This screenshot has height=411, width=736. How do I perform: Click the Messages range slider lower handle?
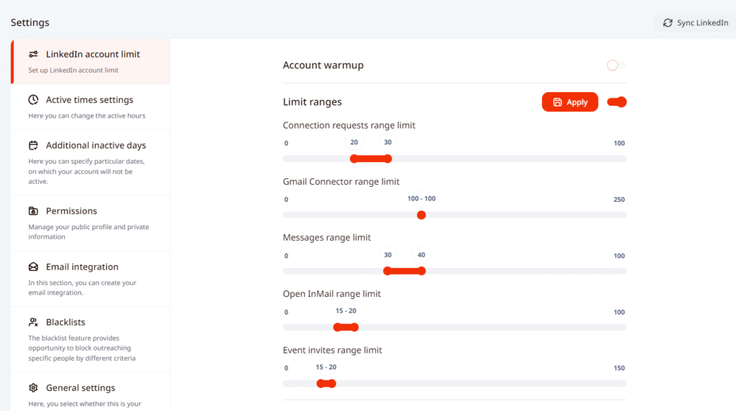tap(387, 271)
